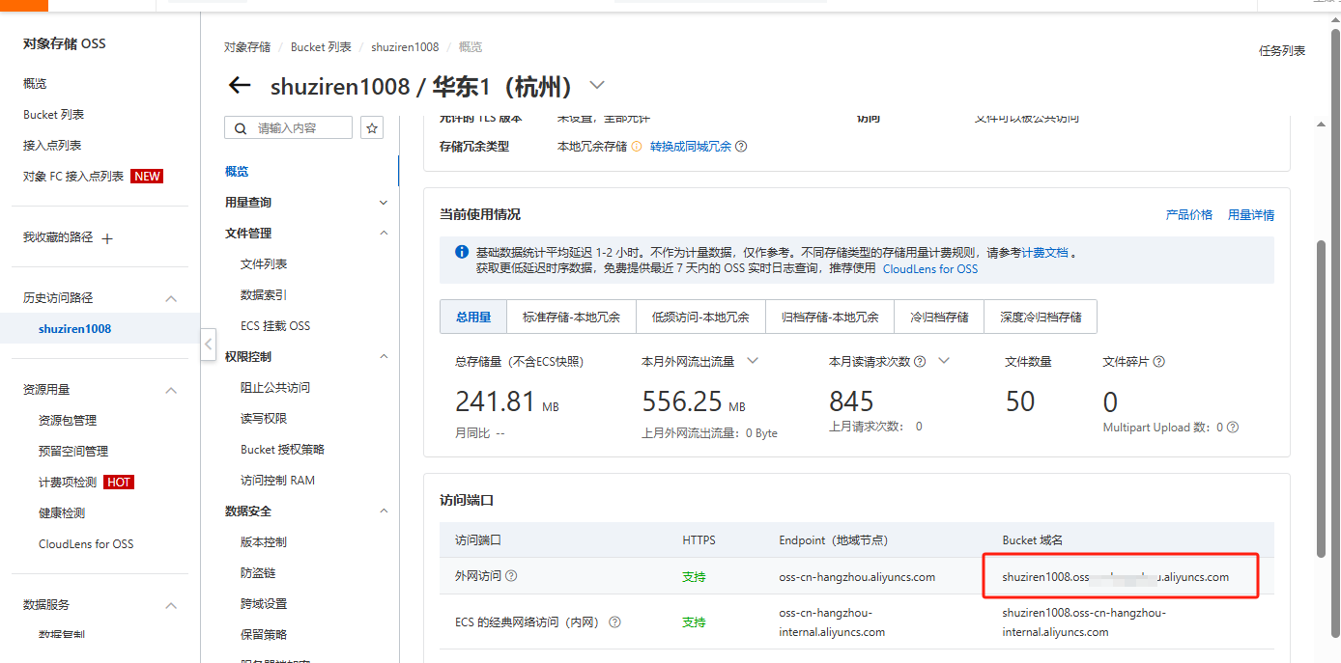
Task: Select the 总用量 tab
Action: click(x=473, y=317)
